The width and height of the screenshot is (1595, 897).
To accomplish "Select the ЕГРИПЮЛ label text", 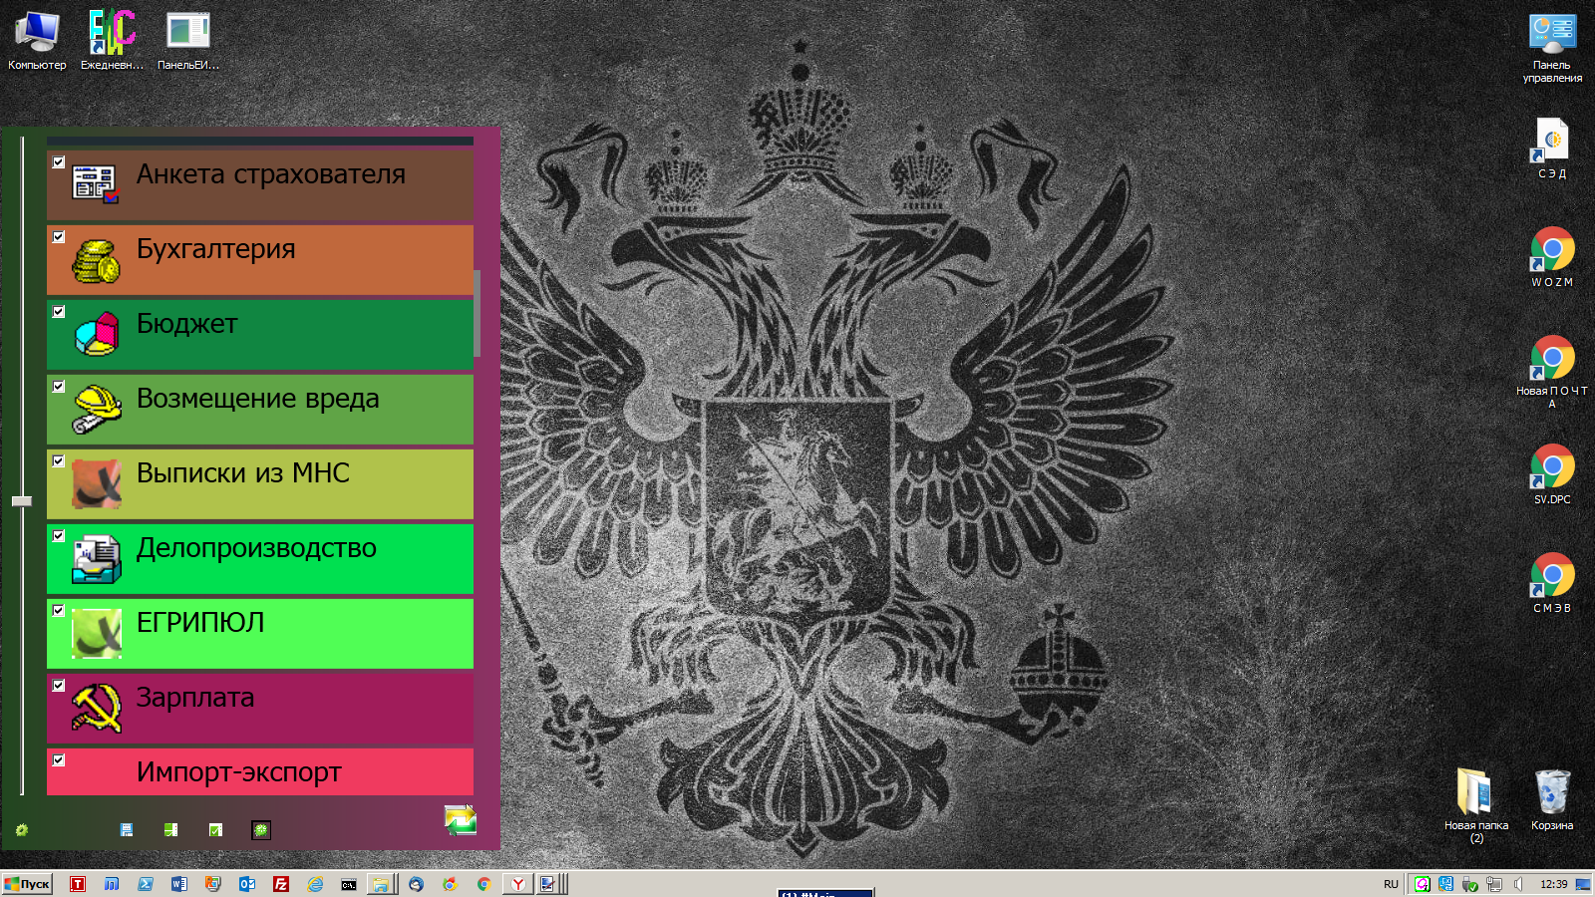I will point(200,623).
